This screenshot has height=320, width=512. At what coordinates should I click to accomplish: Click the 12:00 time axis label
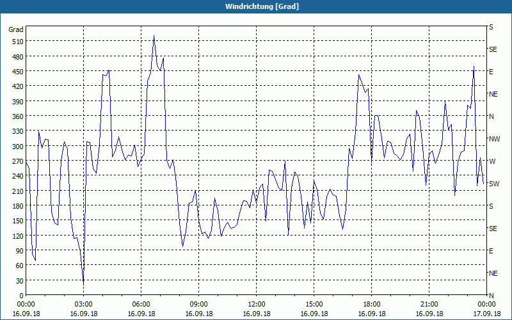click(257, 305)
